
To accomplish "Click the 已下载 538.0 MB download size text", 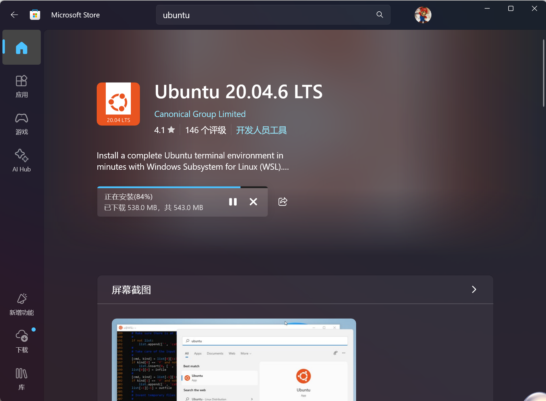I will click(154, 208).
